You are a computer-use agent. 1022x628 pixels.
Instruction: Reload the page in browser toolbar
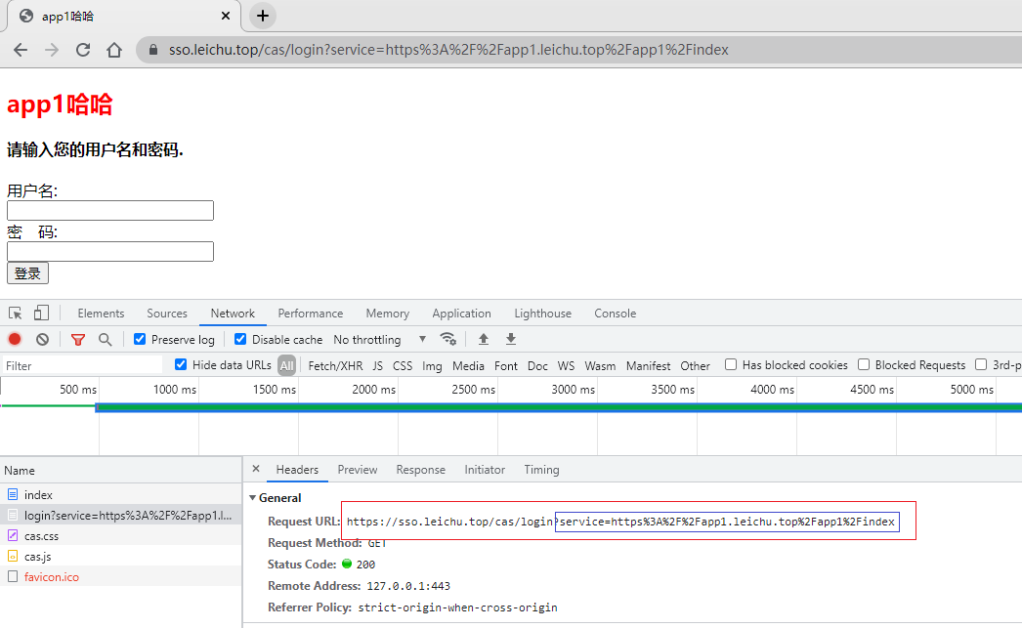(83, 50)
